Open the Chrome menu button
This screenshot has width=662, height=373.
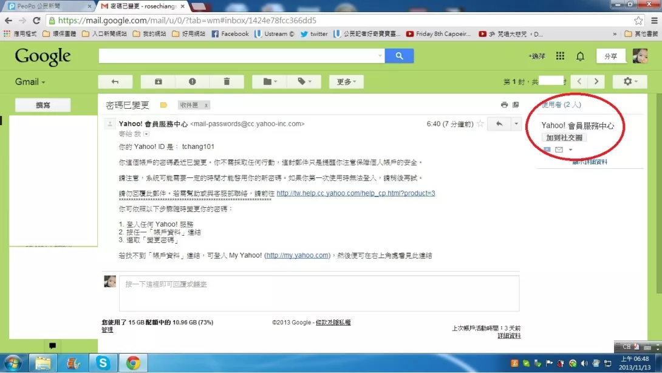[x=654, y=20]
